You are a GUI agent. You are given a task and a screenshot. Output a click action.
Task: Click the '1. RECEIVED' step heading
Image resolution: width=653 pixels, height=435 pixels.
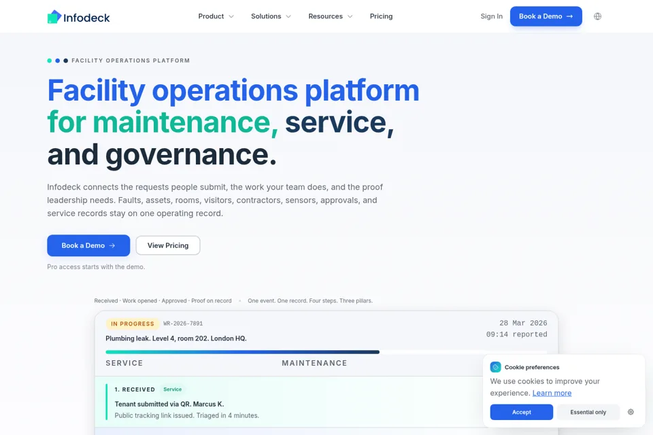tap(135, 389)
